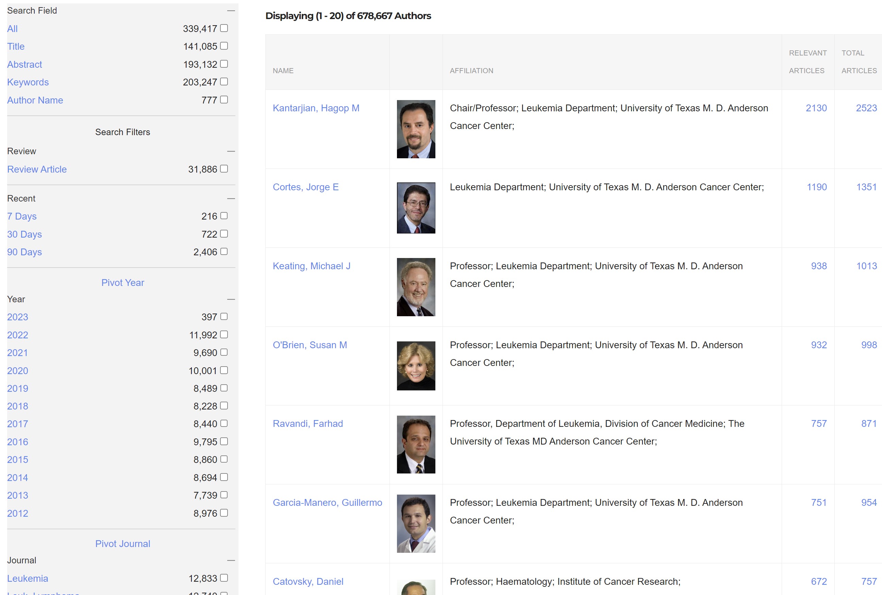Click the Relevant Articles column header
This screenshot has height=595, width=882.
tap(808, 62)
